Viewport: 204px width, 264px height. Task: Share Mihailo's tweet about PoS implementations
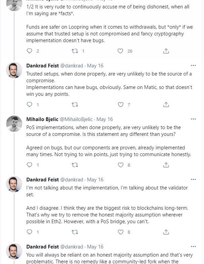point(166,165)
